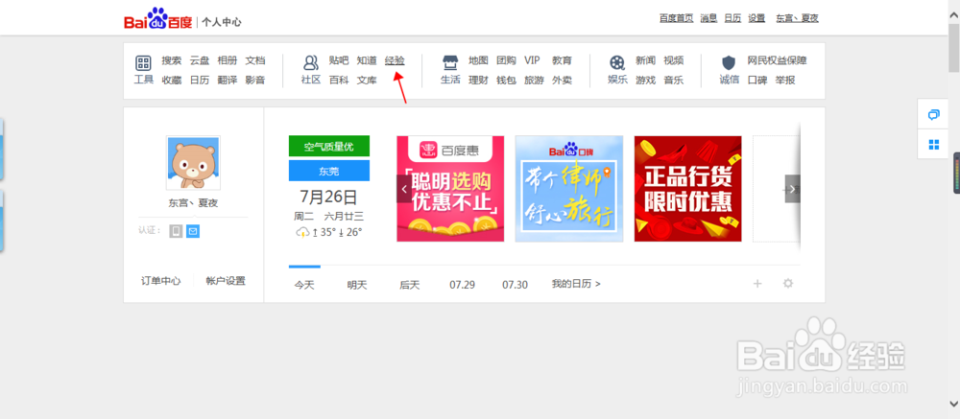Screen dimensions: 960x419
Task: Open 云盘 cloud drive
Action: tap(200, 60)
